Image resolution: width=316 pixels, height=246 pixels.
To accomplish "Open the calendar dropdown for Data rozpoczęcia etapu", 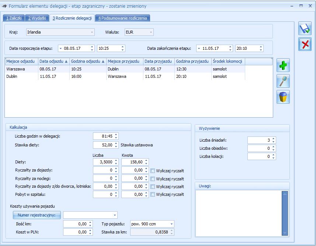I will click(61, 48).
